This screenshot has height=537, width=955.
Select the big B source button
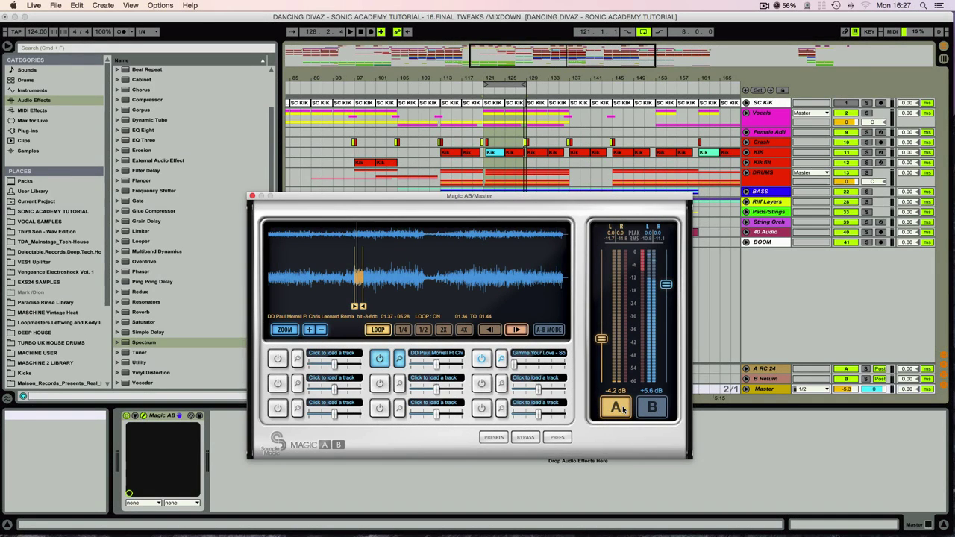(x=652, y=407)
